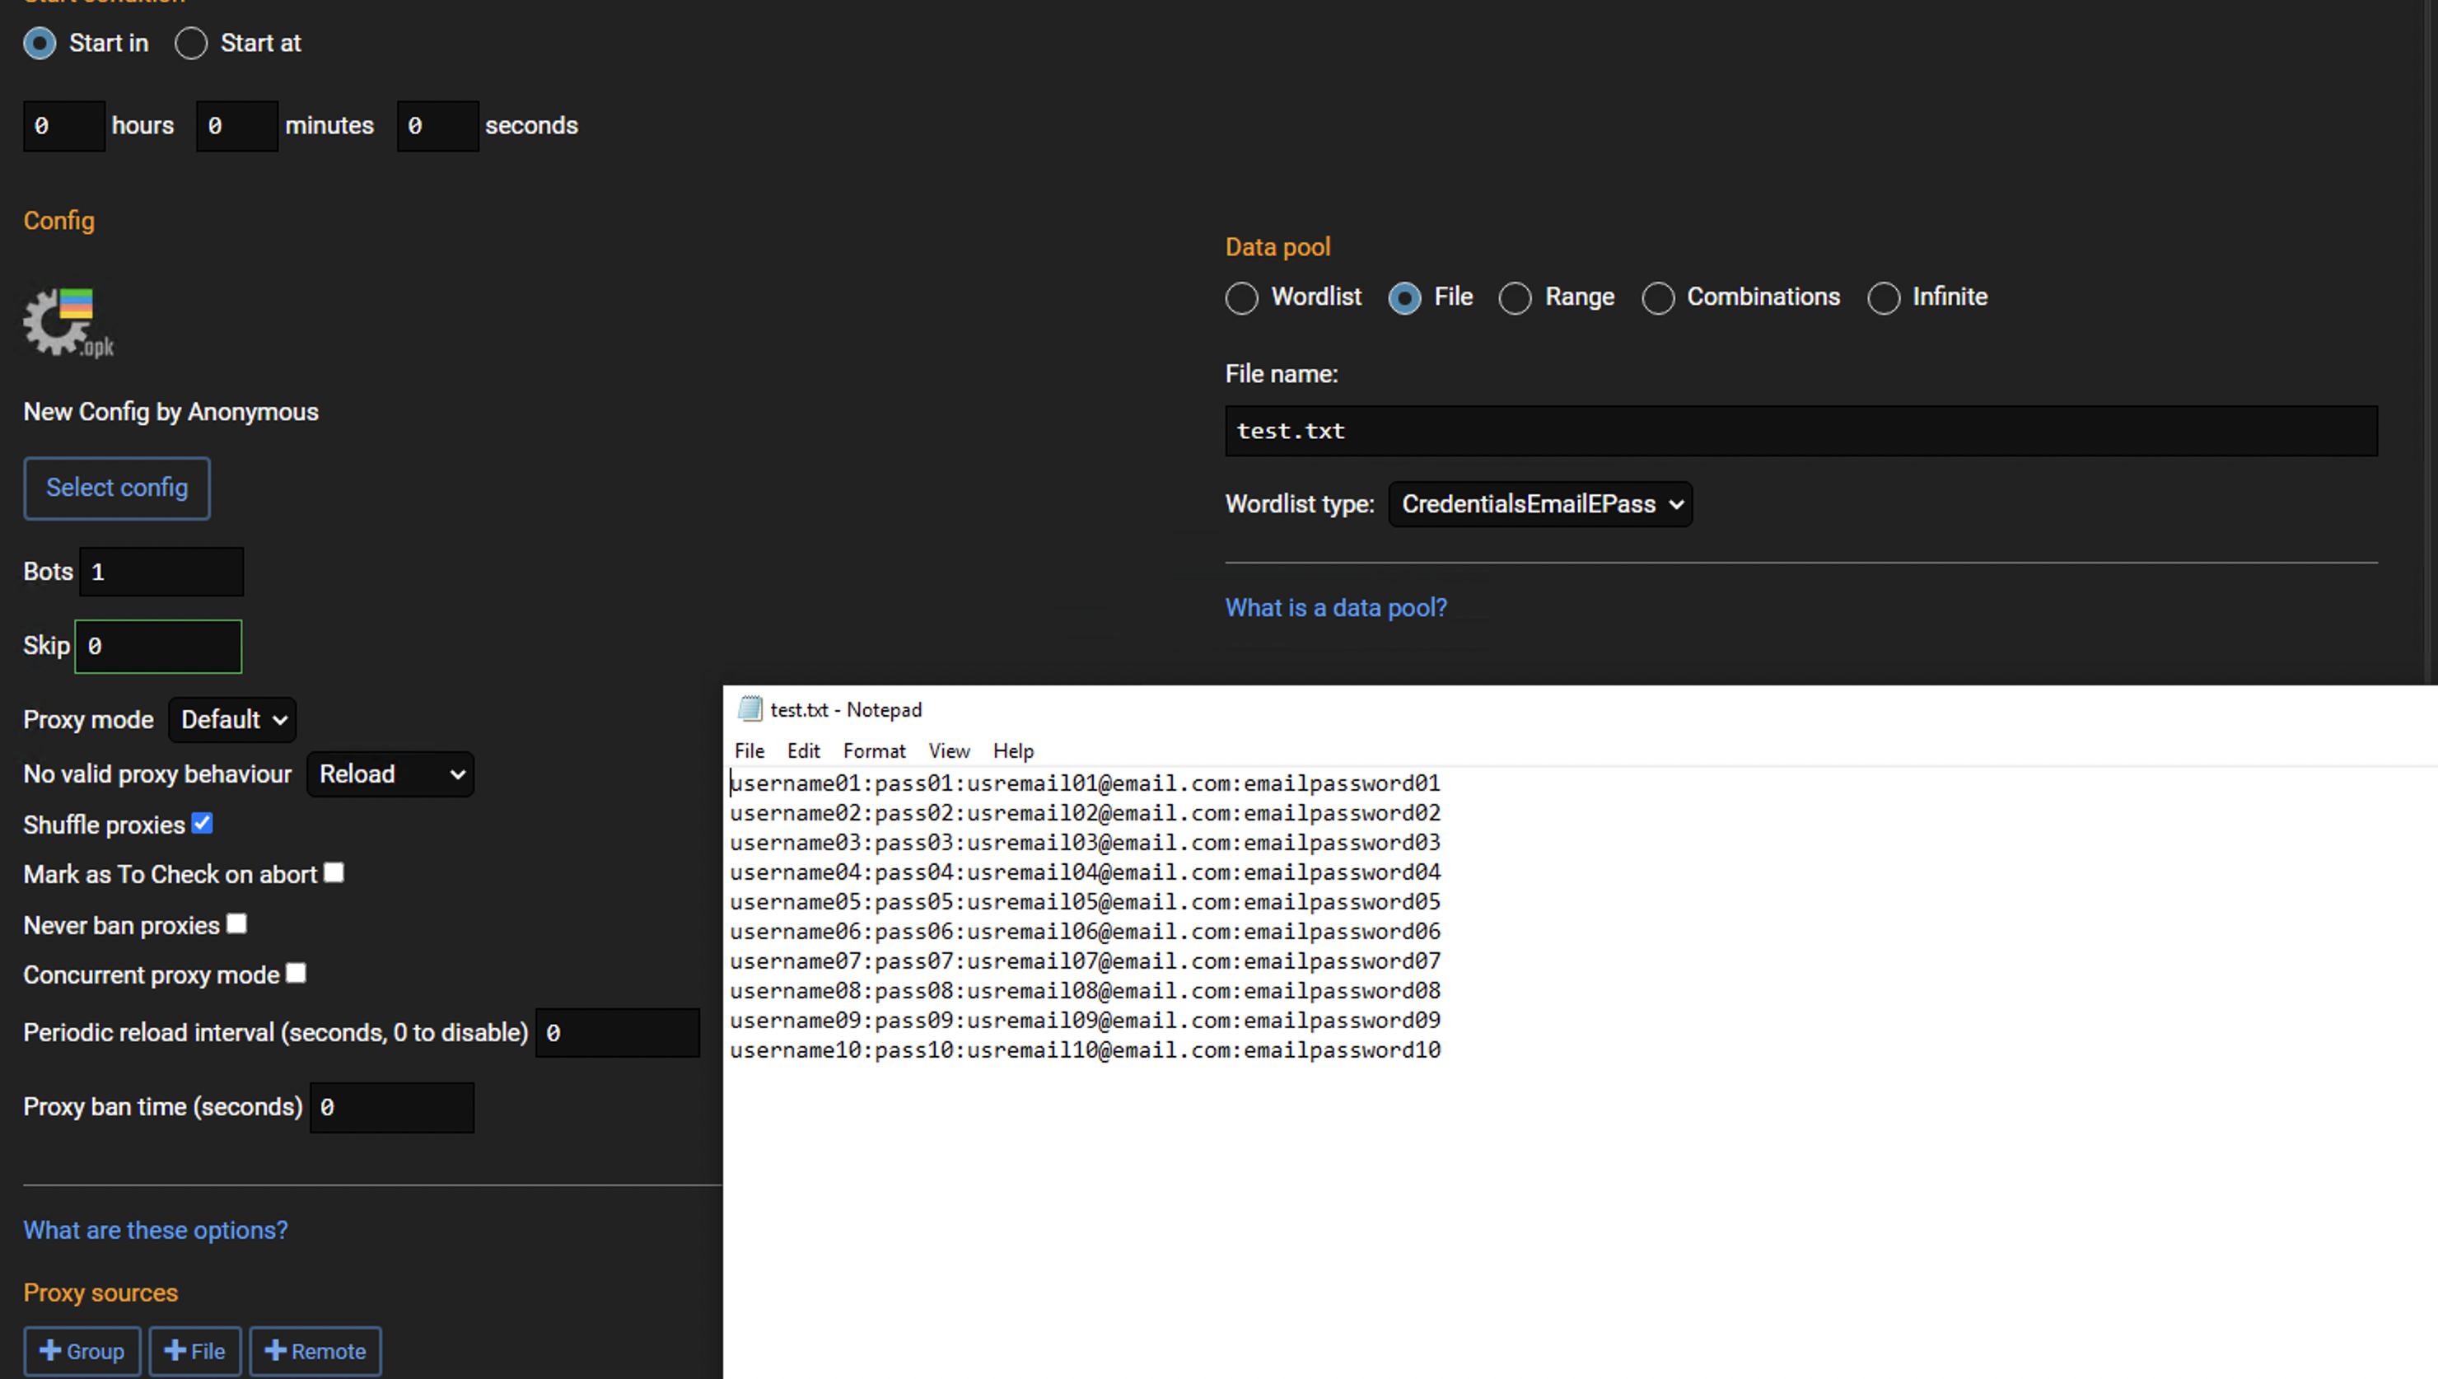This screenshot has height=1379, width=2438.
Task: Enable Concurrent proxy mode
Action: pos(294,973)
